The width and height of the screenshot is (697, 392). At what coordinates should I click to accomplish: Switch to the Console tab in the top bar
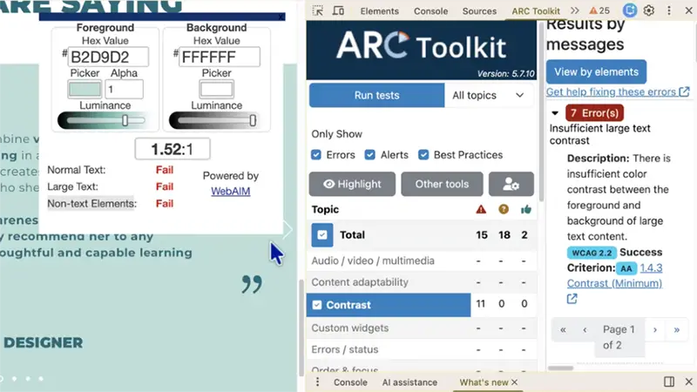[x=430, y=10]
